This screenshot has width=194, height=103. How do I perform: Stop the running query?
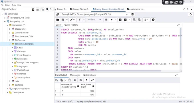coord(106,20)
